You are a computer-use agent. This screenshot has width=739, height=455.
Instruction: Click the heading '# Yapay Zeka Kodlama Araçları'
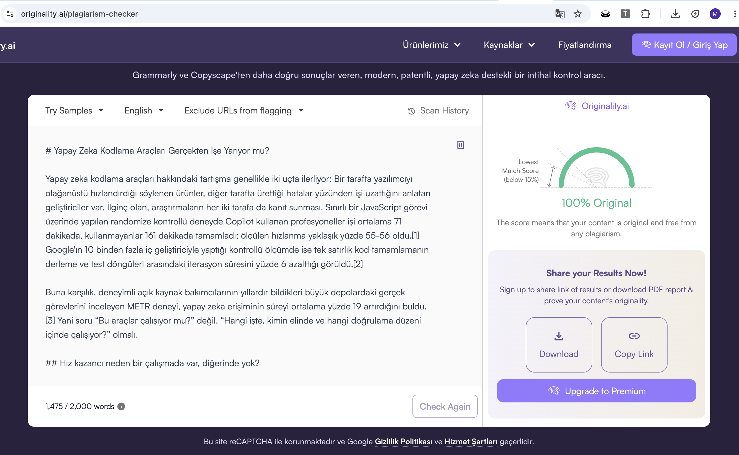pos(158,151)
